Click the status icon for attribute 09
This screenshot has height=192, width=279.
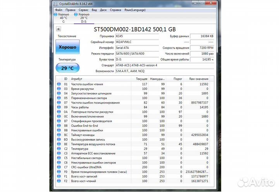(x=59, y=107)
